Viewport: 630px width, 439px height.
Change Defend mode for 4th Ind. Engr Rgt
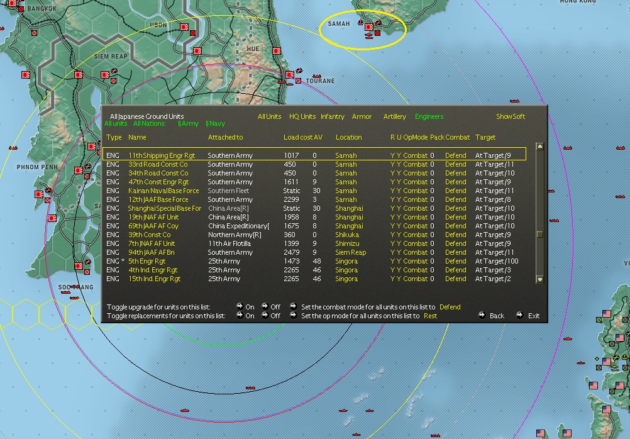456,270
